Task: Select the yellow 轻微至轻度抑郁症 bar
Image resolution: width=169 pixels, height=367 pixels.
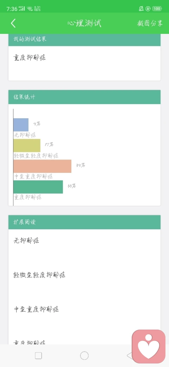Action: [x=27, y=145]
